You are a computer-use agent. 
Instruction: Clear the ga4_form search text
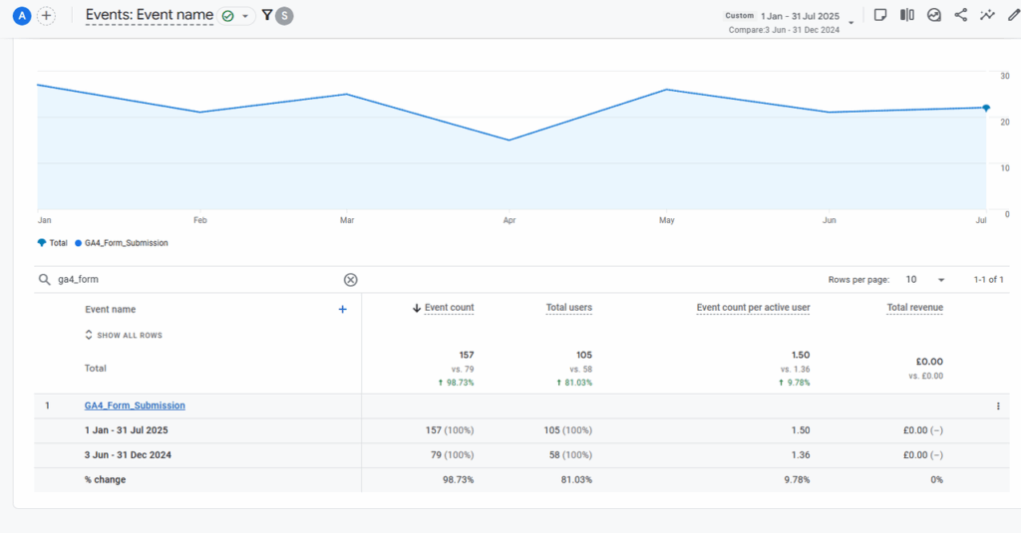[350, 280]
